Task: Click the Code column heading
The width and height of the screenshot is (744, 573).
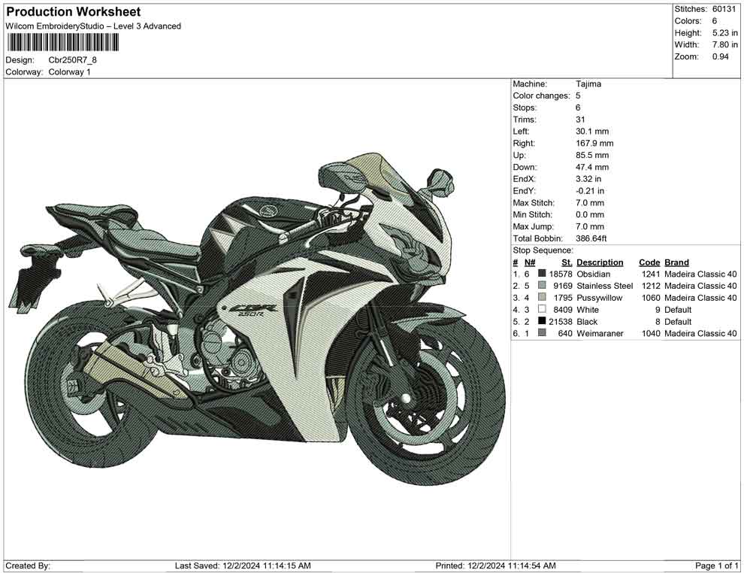Action: [649, 262]
